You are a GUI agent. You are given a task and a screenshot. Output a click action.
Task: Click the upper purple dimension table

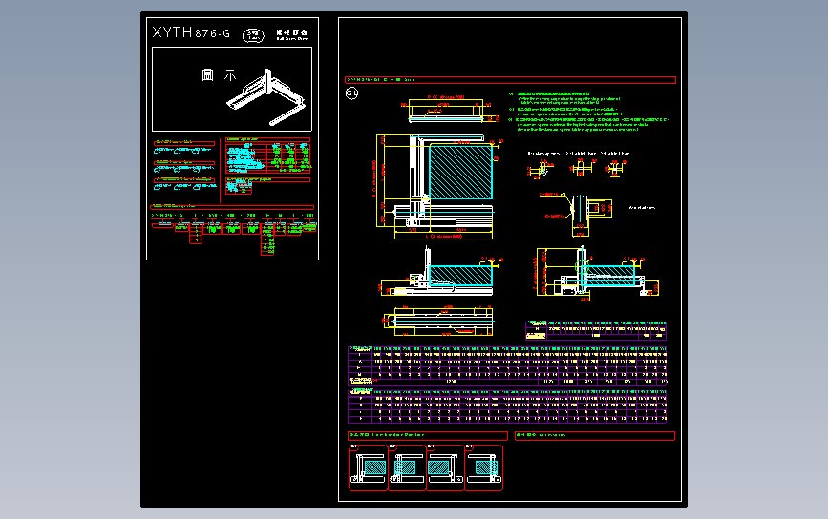point(507,365)
